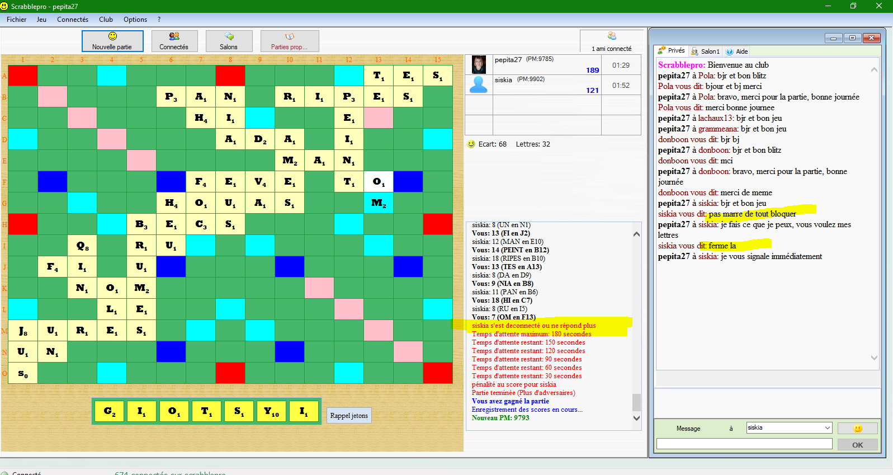Switch to the Salon1 chat tab
The image size is (893, 475).
pyautogui.click(x=706, y=51)
